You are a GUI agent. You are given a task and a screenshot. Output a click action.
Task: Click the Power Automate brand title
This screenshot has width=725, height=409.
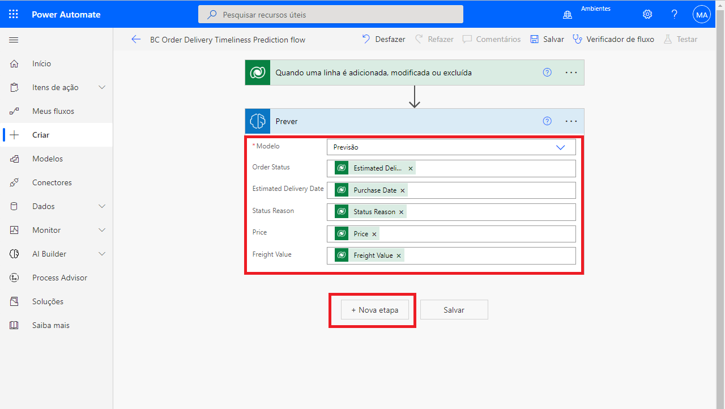point(66,15)
